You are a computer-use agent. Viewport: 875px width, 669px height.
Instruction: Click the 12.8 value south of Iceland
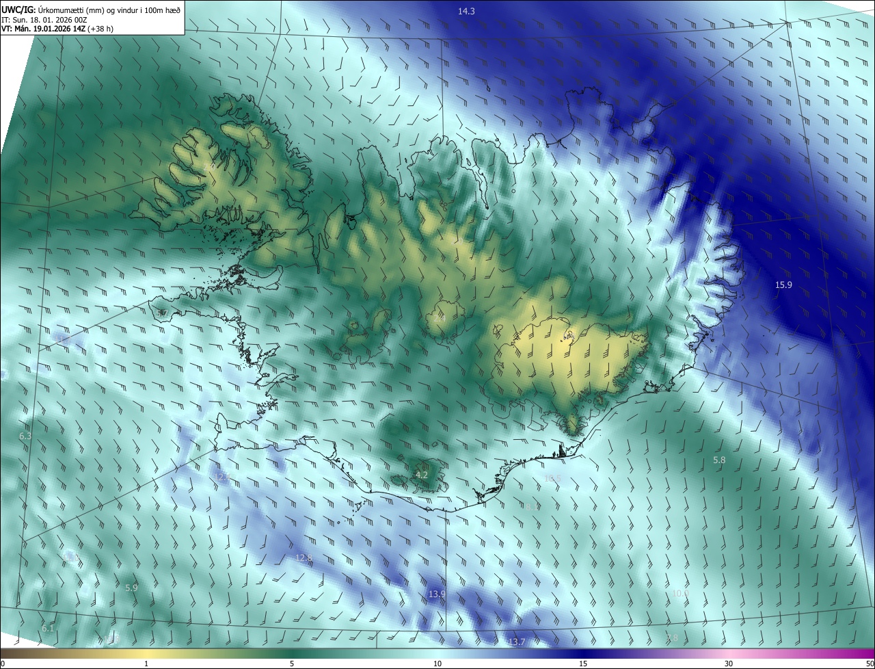click(x=304, y=557)
